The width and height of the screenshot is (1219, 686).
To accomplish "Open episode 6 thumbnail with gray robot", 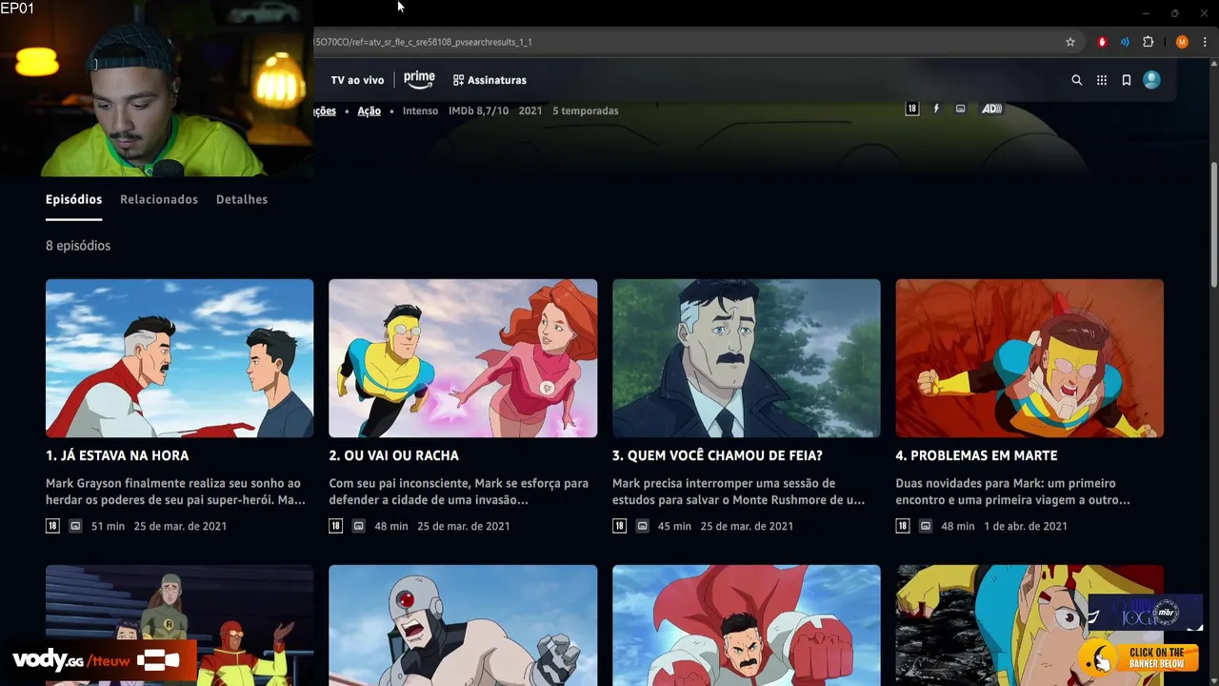I will pyautogui.click(x=463, y=625).
